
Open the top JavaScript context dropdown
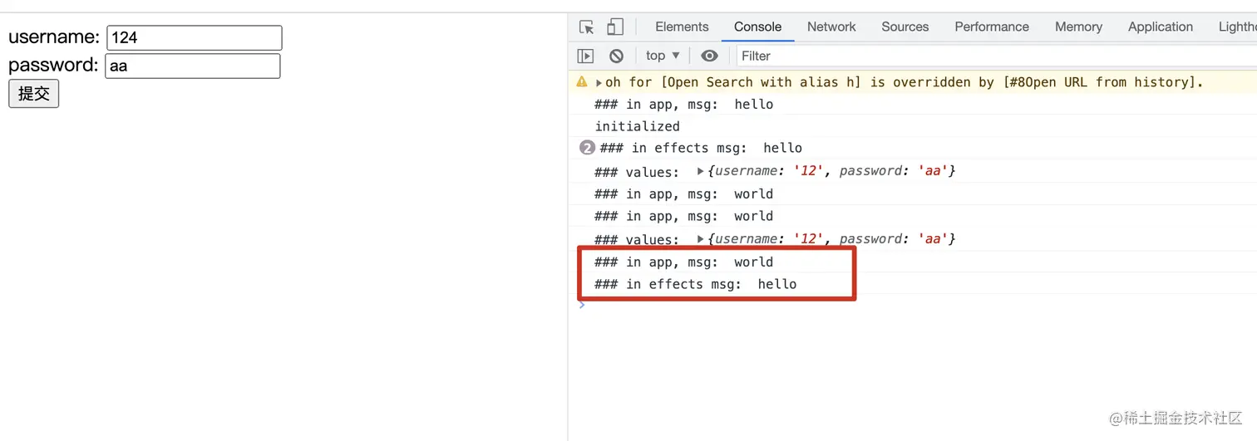point(663,56)
